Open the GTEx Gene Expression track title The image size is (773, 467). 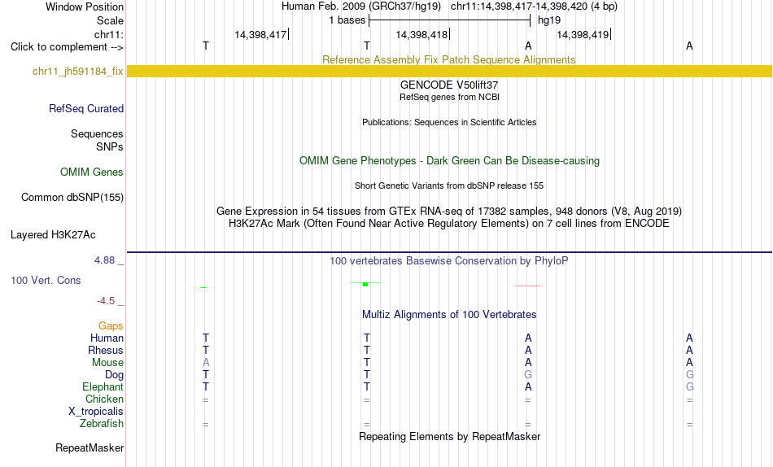[449, 211]
